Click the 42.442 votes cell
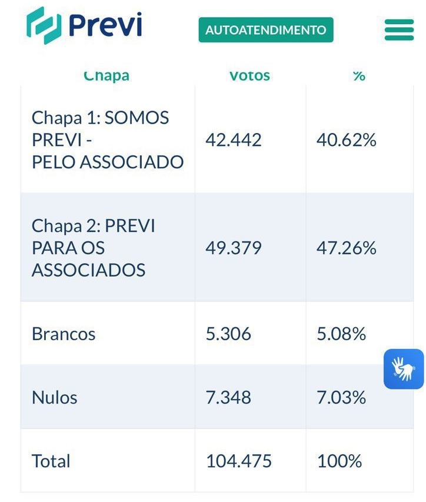The width and height of the screenshot is (426, 502). pos(234,140)
